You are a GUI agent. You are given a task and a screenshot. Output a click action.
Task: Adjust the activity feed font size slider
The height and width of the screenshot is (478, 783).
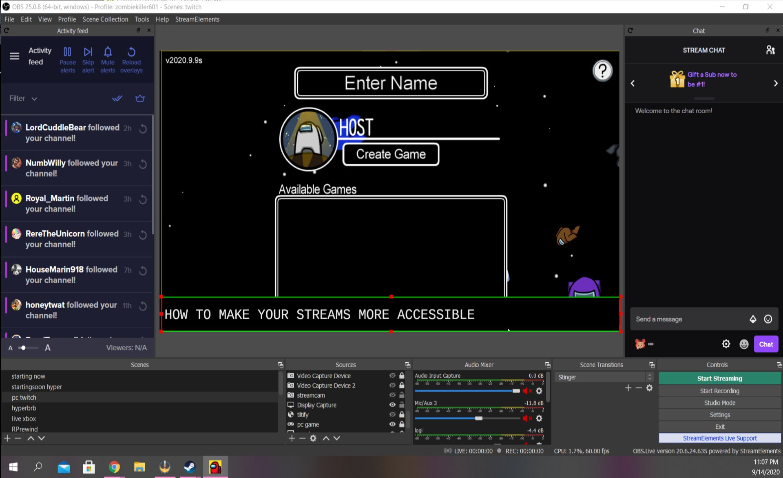(29, 348)
